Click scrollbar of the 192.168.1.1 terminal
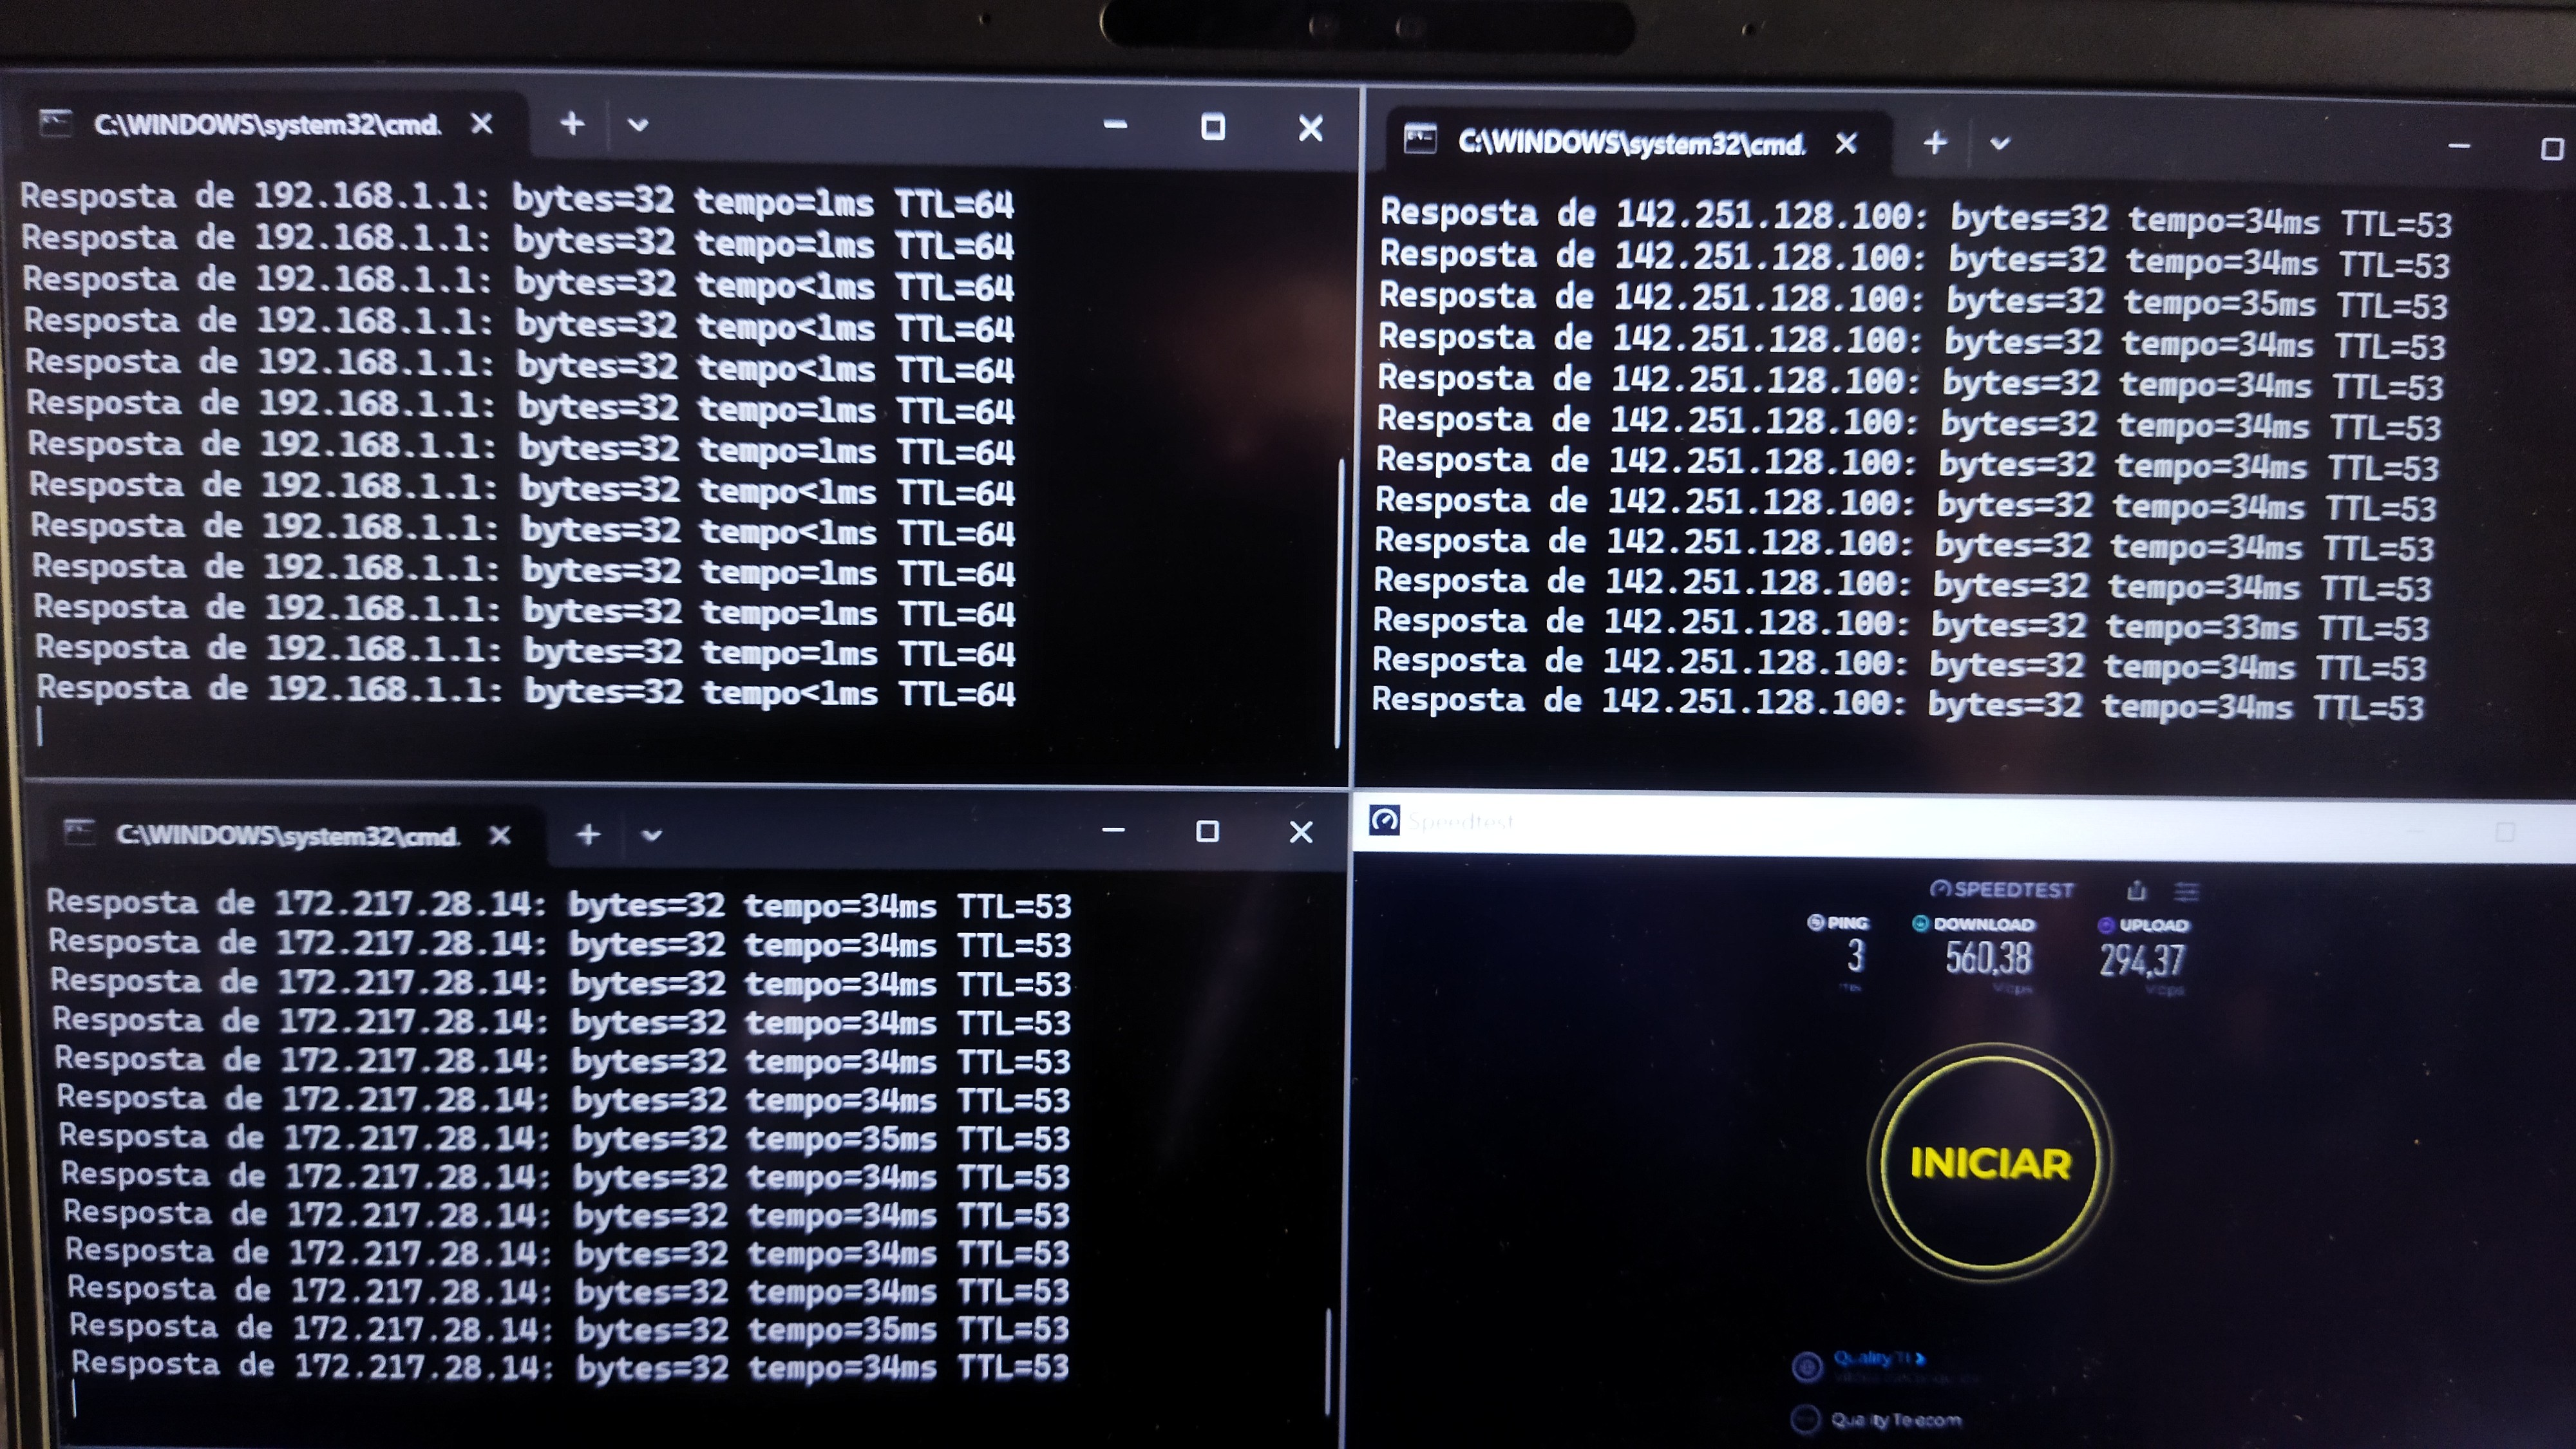Image resolution: width=2576 pixels, height=1449 pixels. [x=1339, y=600]
